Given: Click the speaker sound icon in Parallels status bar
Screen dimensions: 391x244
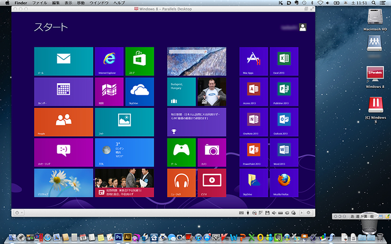Looking at the screenshot, I should click(x=274, y=213).
